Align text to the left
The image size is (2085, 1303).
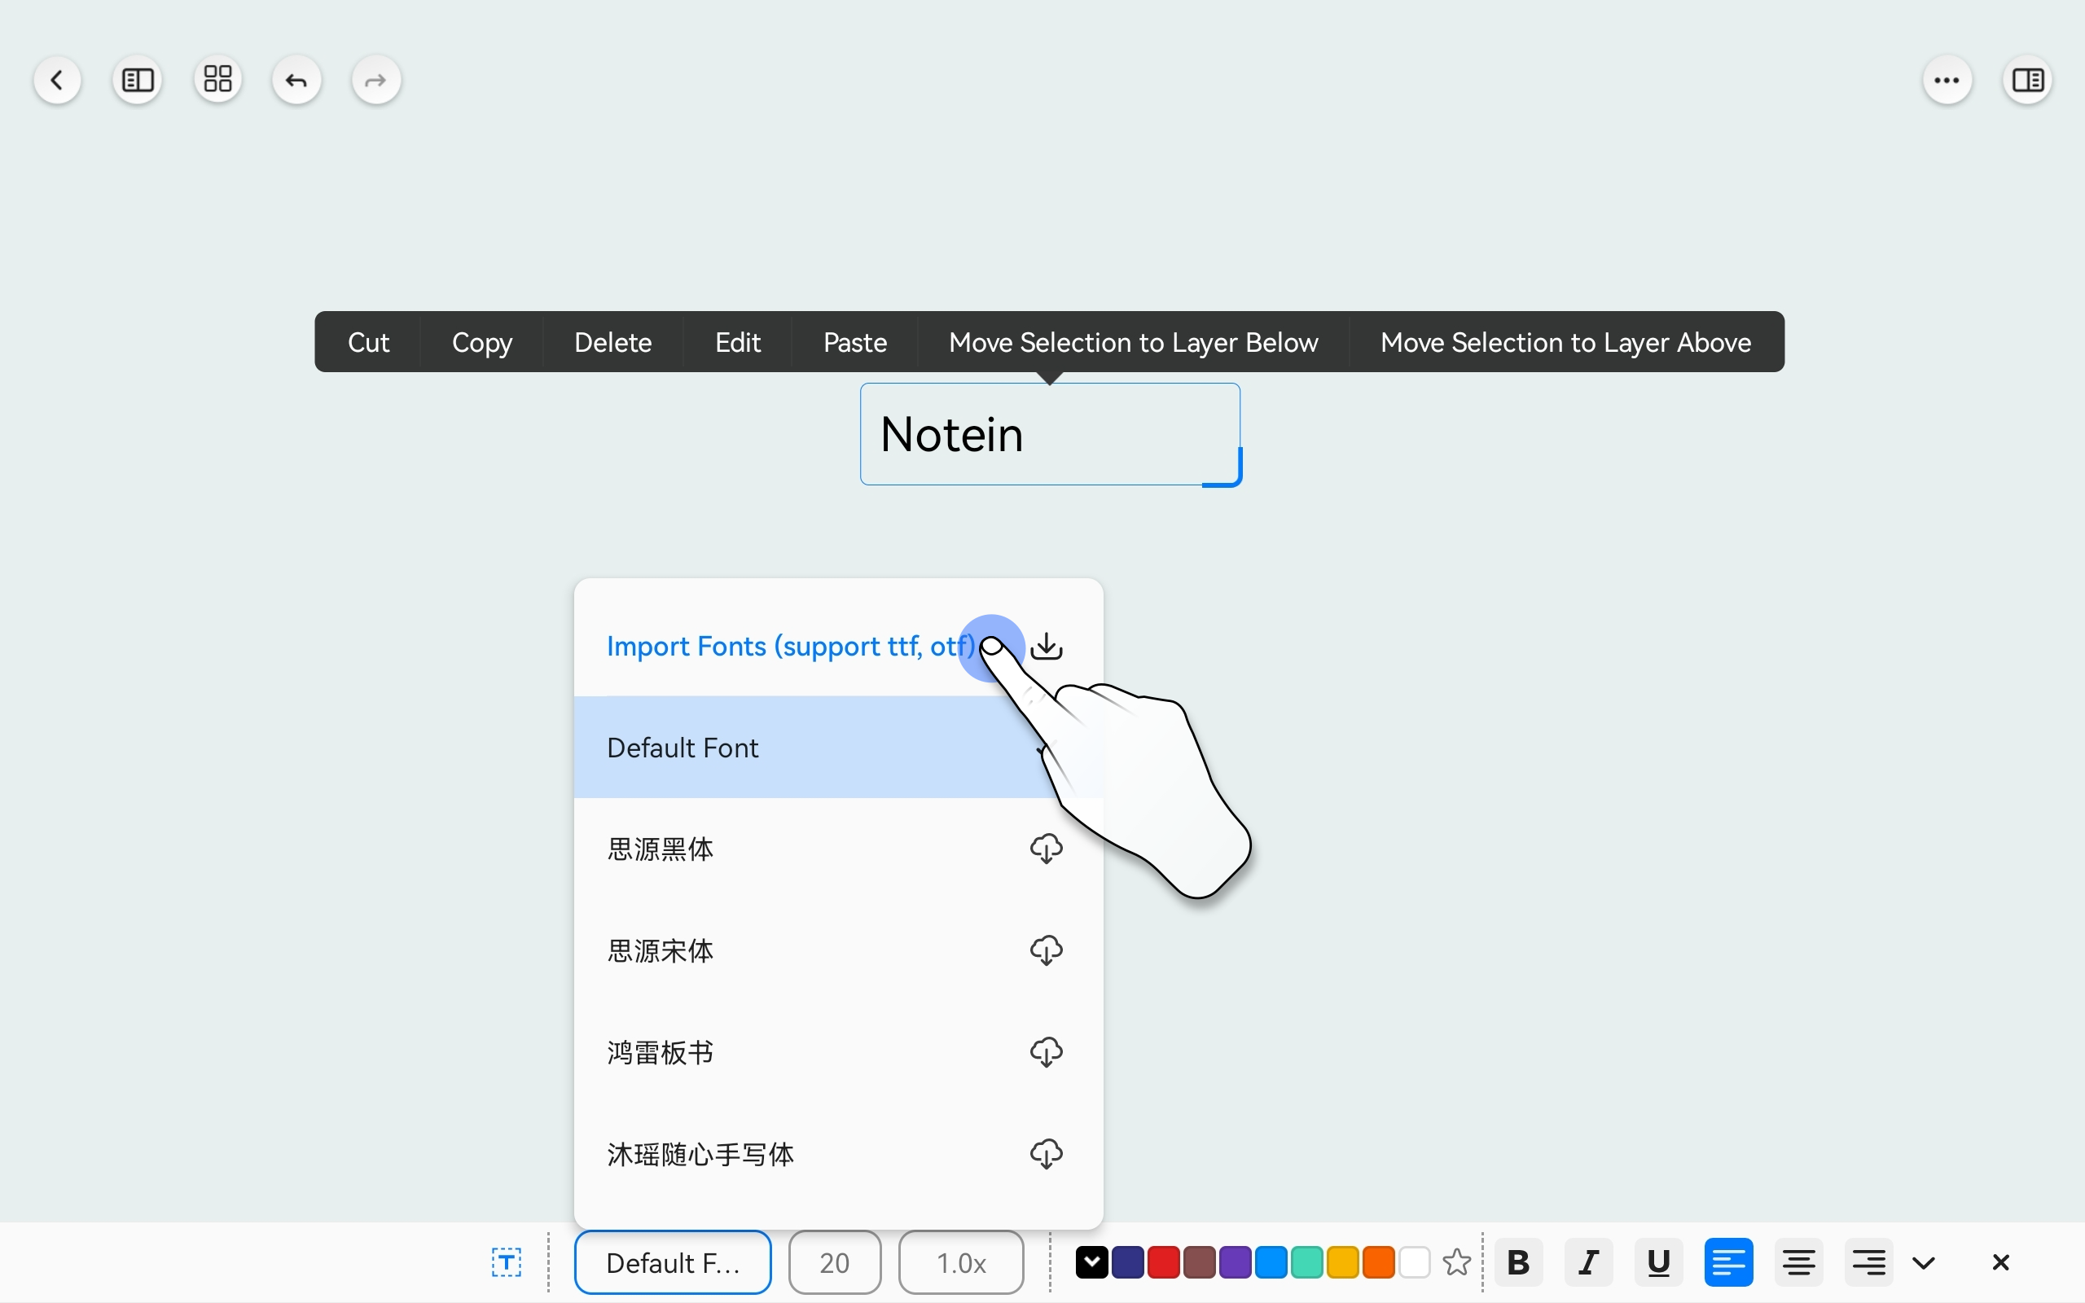pos(1728,1262)
